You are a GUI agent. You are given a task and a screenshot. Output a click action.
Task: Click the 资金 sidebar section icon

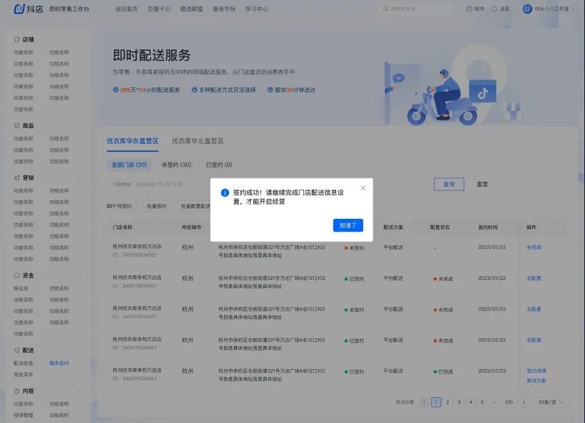pos(17,275)
